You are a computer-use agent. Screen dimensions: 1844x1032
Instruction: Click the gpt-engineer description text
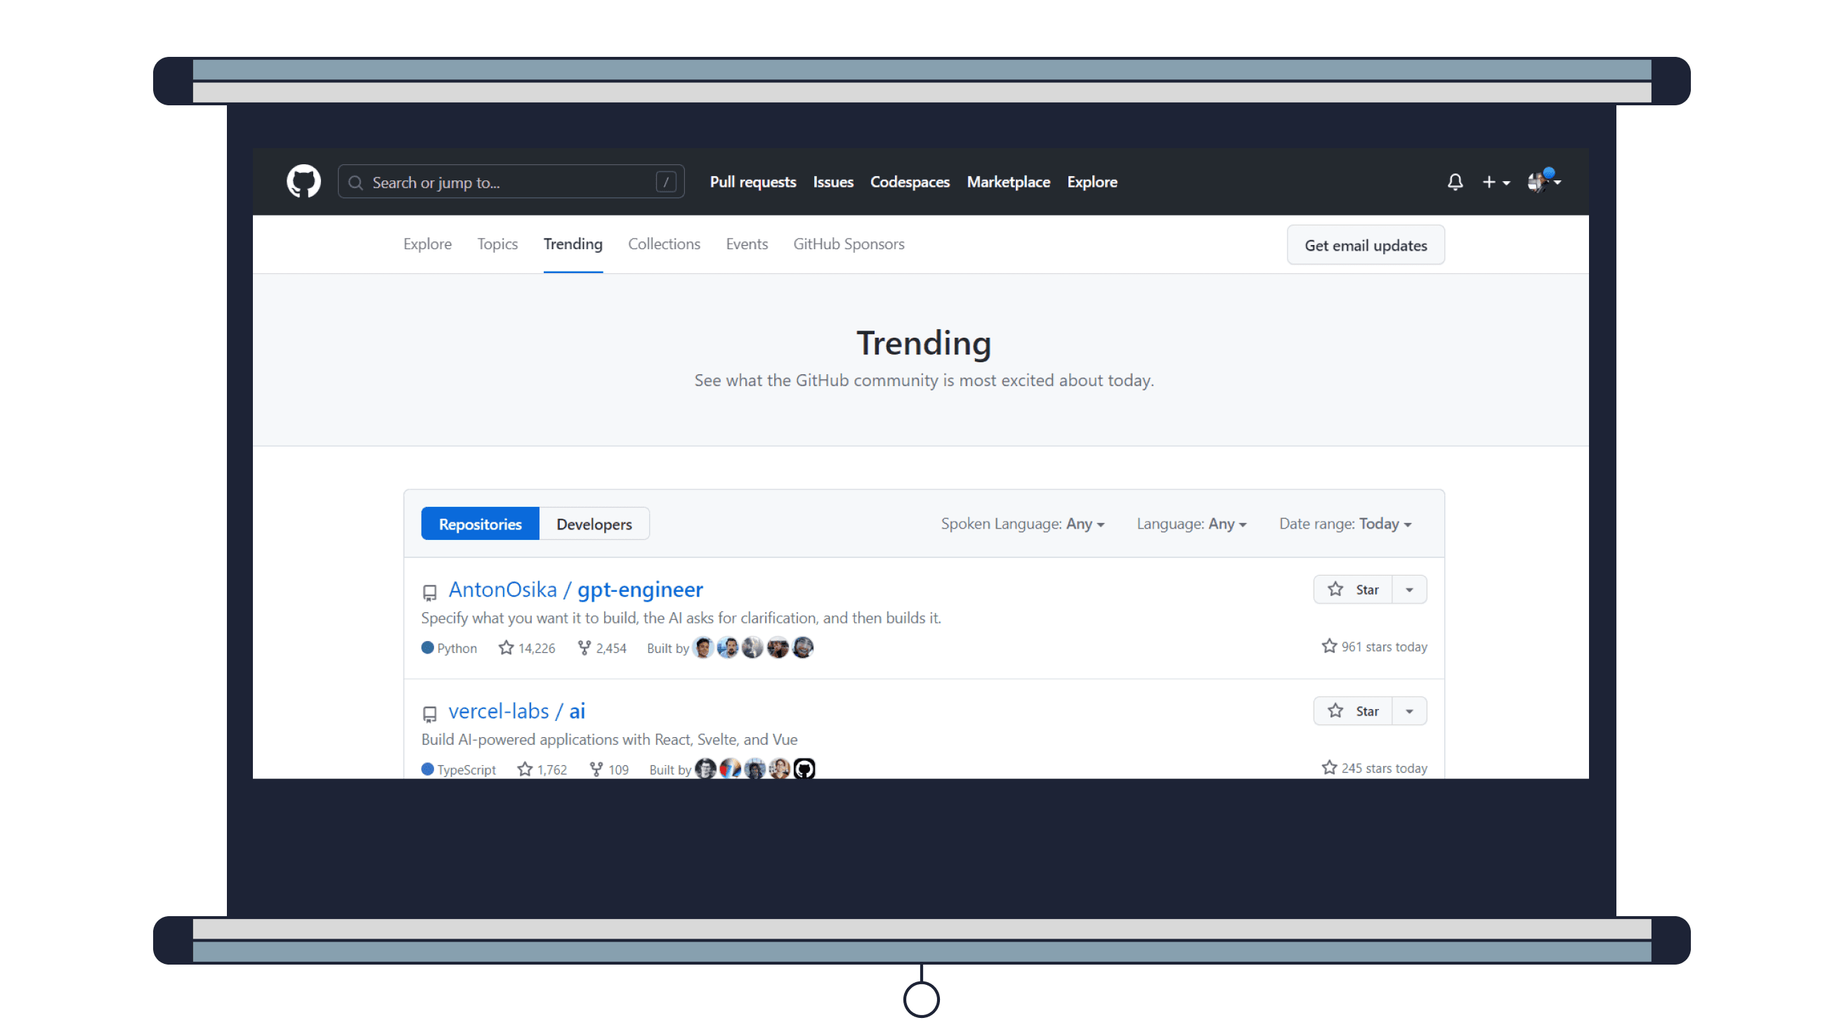point(681,618)
